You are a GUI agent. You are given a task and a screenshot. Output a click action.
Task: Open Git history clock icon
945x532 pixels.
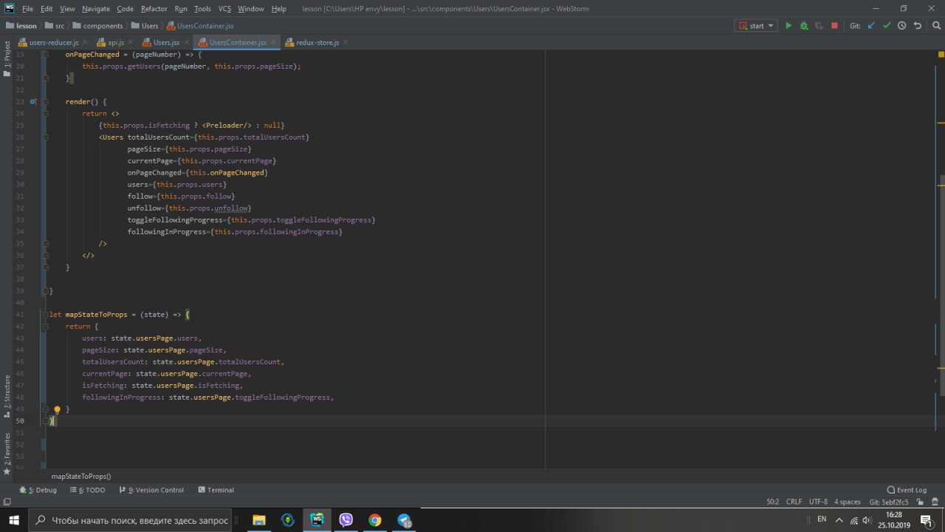pos(902,26)
